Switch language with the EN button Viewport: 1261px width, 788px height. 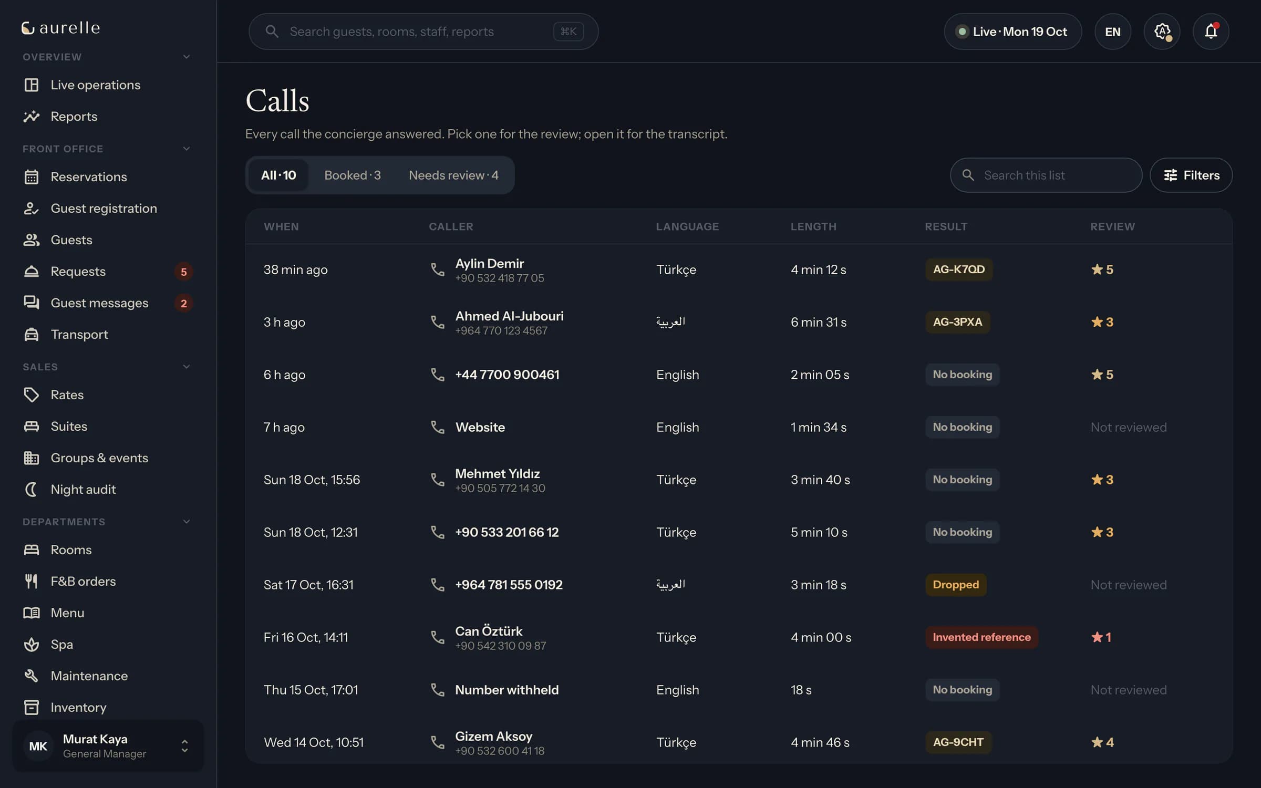coord(1112,32)
